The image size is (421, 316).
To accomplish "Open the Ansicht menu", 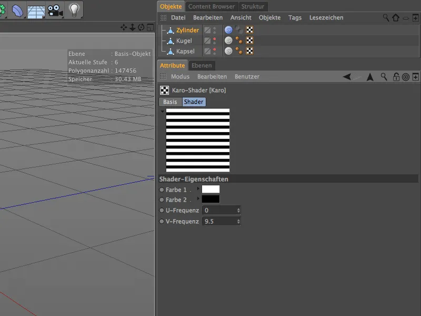I will 241,18.
